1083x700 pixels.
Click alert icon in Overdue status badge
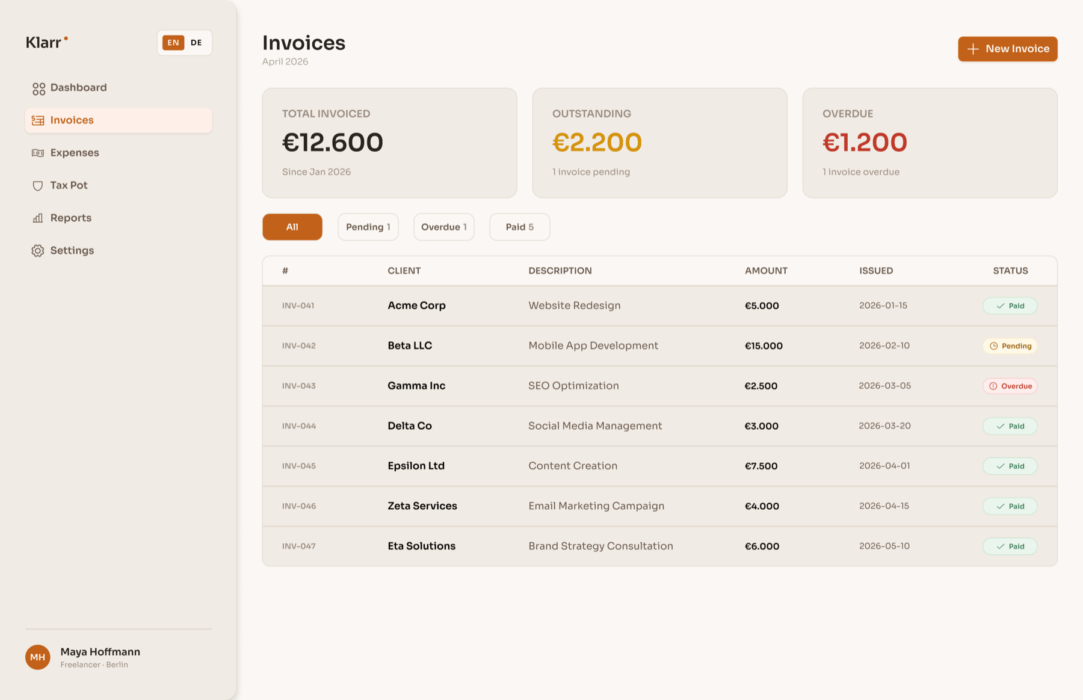point(993,386)
